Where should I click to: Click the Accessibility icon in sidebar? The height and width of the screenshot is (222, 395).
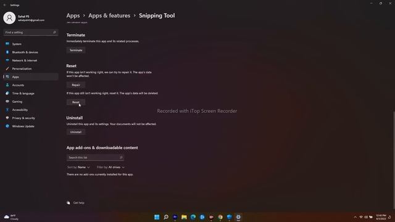coord(7,110)
